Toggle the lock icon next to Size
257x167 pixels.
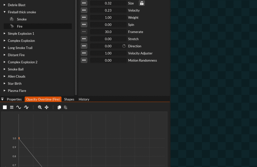pyautogui.click(x=142, y=3)
